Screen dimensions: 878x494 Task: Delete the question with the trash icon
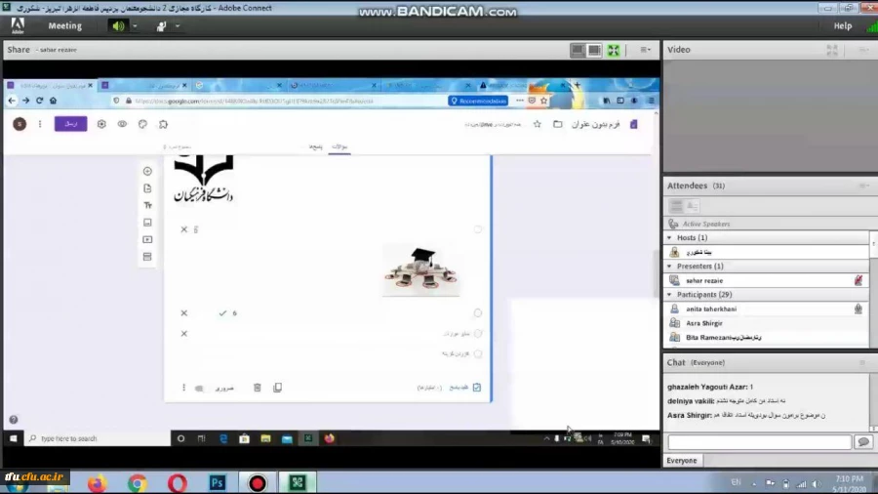(258, 388)
